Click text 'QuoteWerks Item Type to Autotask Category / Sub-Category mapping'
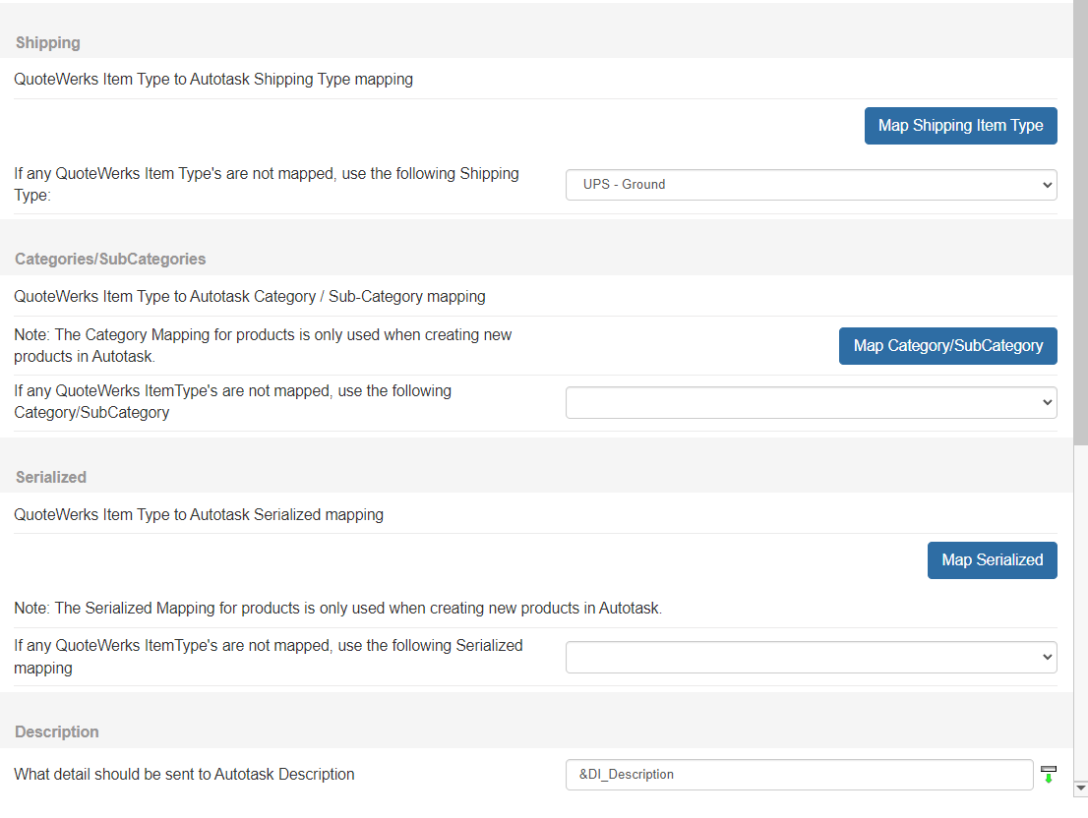 pos(250,297)
